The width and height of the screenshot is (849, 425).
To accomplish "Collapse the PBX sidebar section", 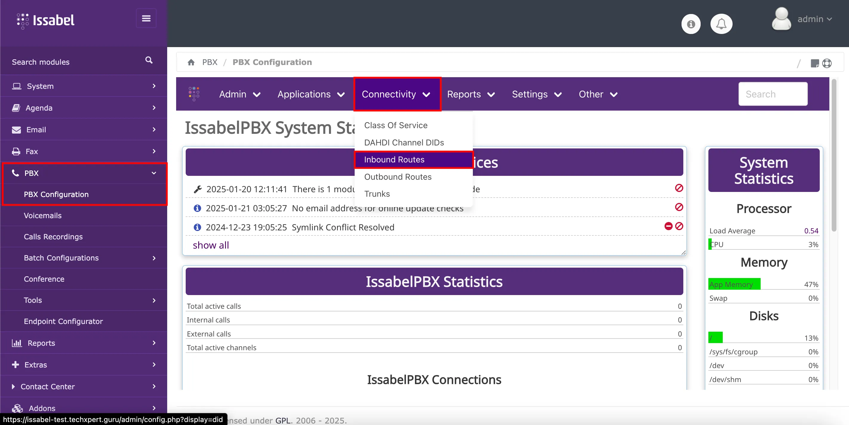I will 153,173.
